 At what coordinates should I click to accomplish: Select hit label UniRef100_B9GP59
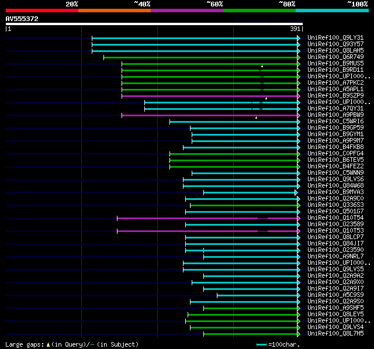point(335,128)
